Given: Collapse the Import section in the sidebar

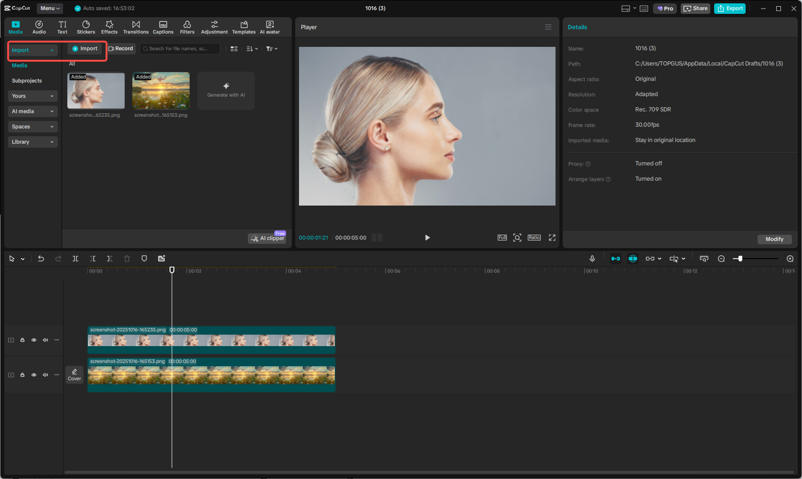Looking at the screenshot, I should click(x=52, y=50).
